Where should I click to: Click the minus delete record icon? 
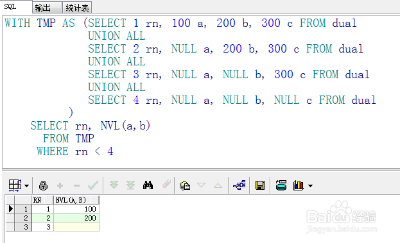click(x=76, y=185)
